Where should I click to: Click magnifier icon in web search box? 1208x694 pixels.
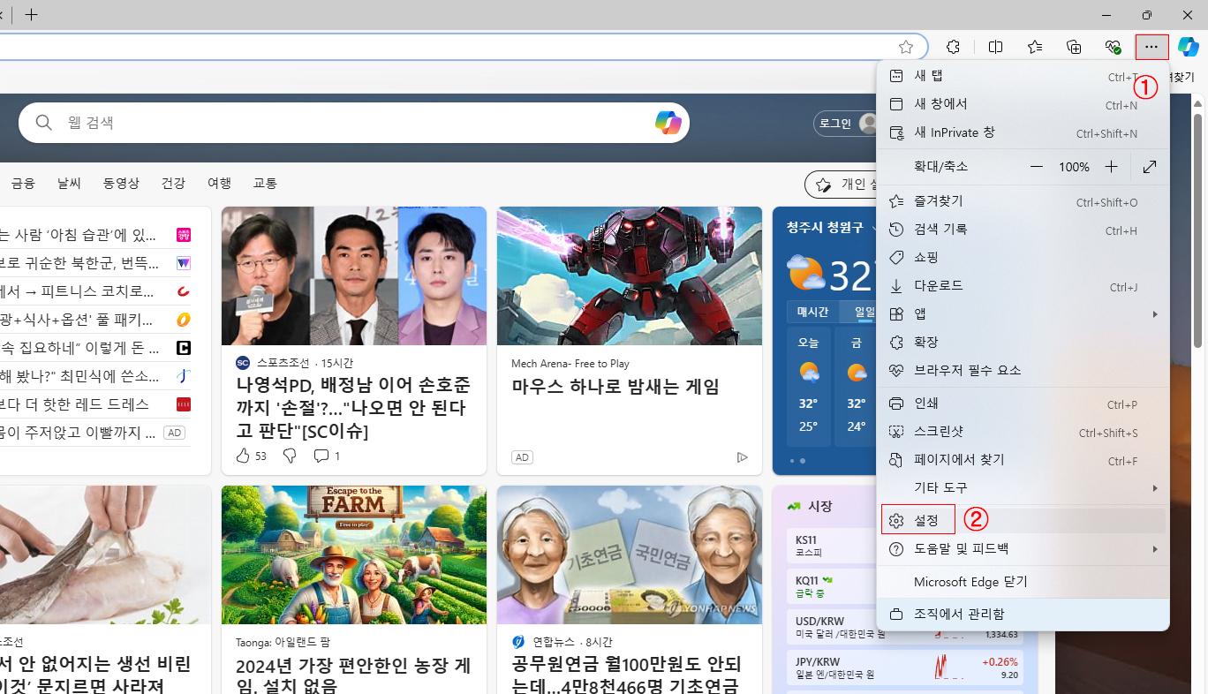pos(44,123)
